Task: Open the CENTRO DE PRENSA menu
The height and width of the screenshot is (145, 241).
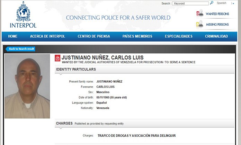Action: tap(94, 36)
